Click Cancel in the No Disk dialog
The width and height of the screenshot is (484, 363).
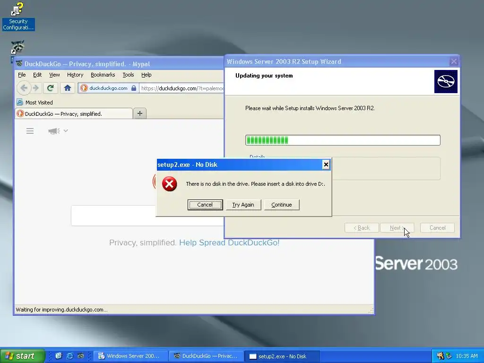coord(205,205)
